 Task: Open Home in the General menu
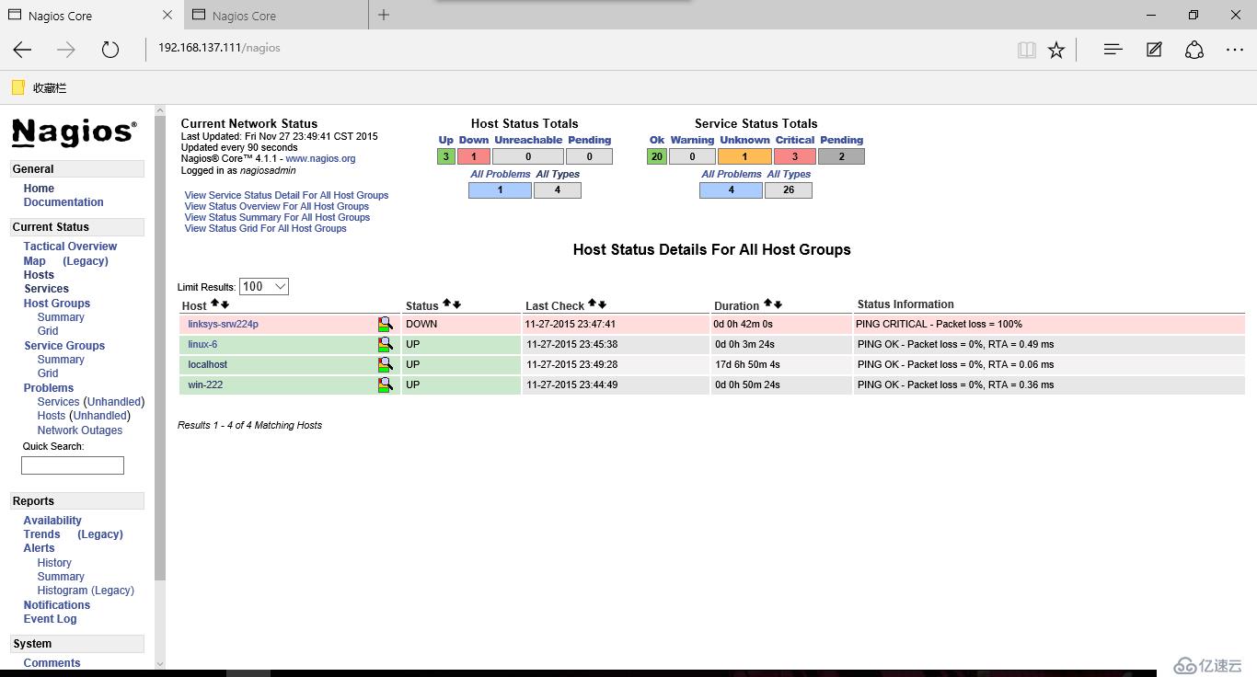pyautogui.click(x=39, y=189)
